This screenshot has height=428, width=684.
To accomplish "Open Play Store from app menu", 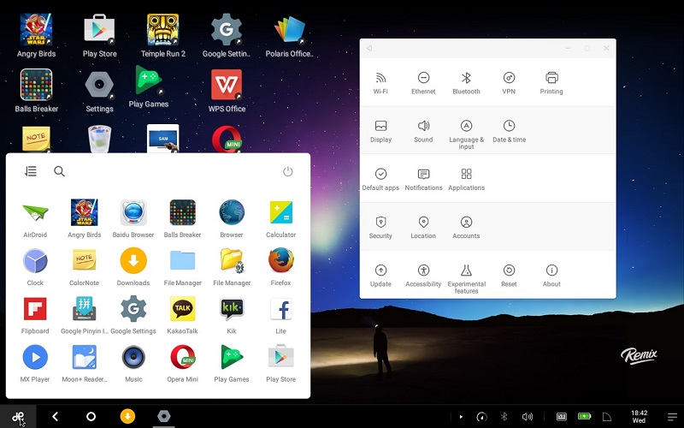I will [x=281, y=362].
